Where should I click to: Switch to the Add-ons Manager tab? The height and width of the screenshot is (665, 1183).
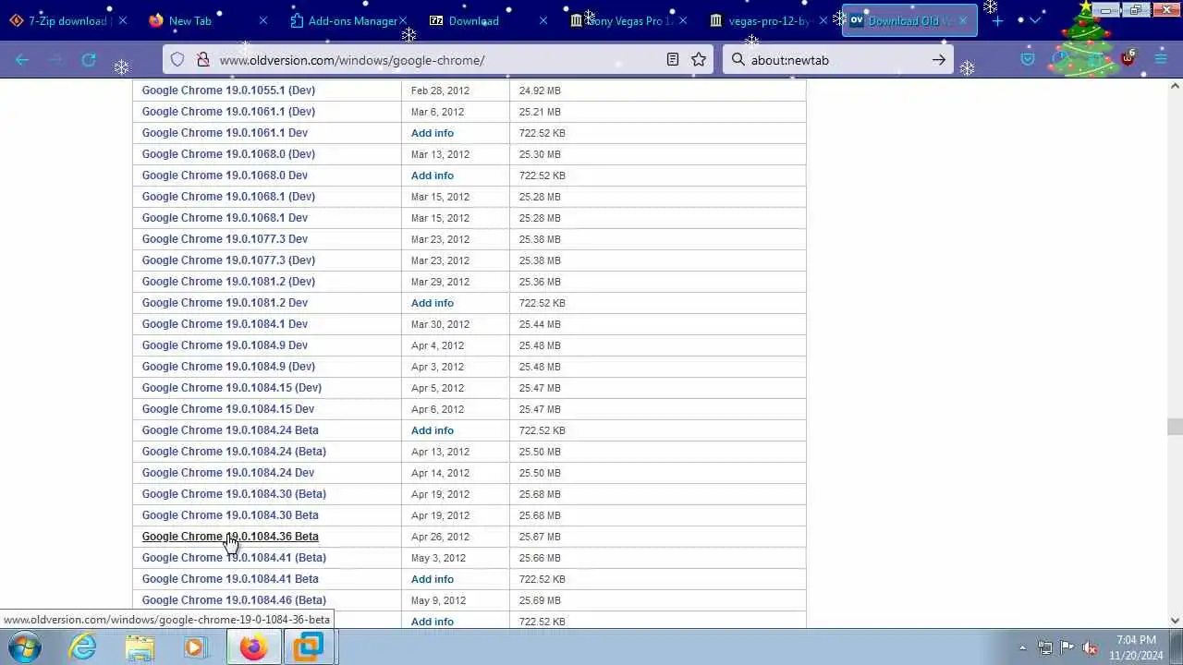click(348, 20)
